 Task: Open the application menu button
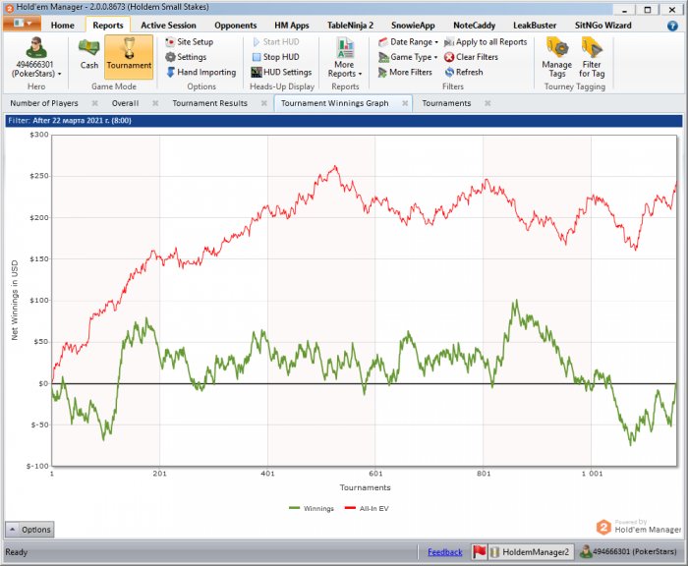pos(22,24)
